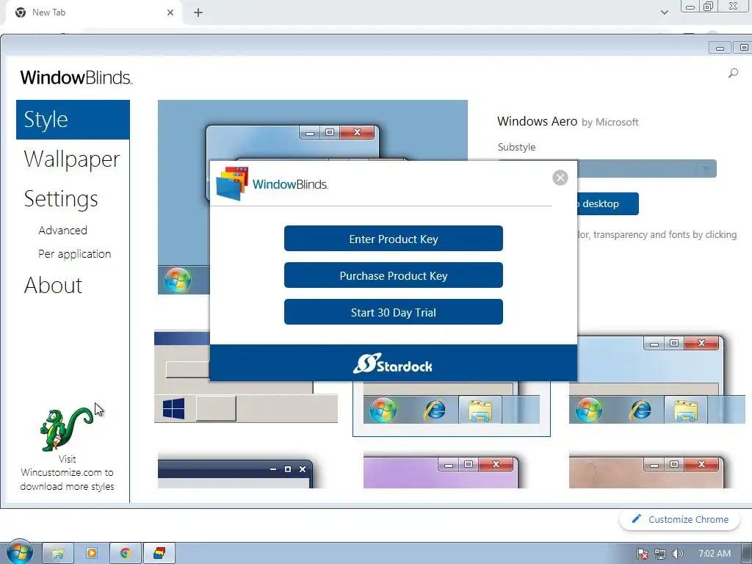The image size is (752, 564).
Task: Select the light blue Aero style thumbnail at right
Action: [x=657, y=380]
